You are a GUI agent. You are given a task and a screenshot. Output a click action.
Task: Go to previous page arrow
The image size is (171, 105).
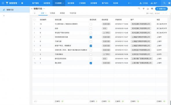pyautogui.click(x=163, y=13)
